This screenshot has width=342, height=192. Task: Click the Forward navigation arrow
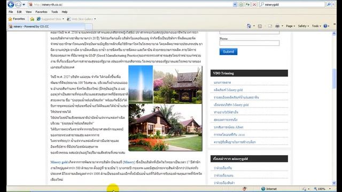(18, 4)
